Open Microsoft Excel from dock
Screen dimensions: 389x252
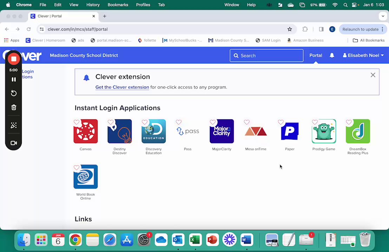tap(195, 240)
